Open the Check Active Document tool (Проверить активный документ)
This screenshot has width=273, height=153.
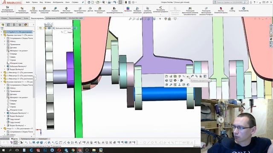tap(160, 9)
